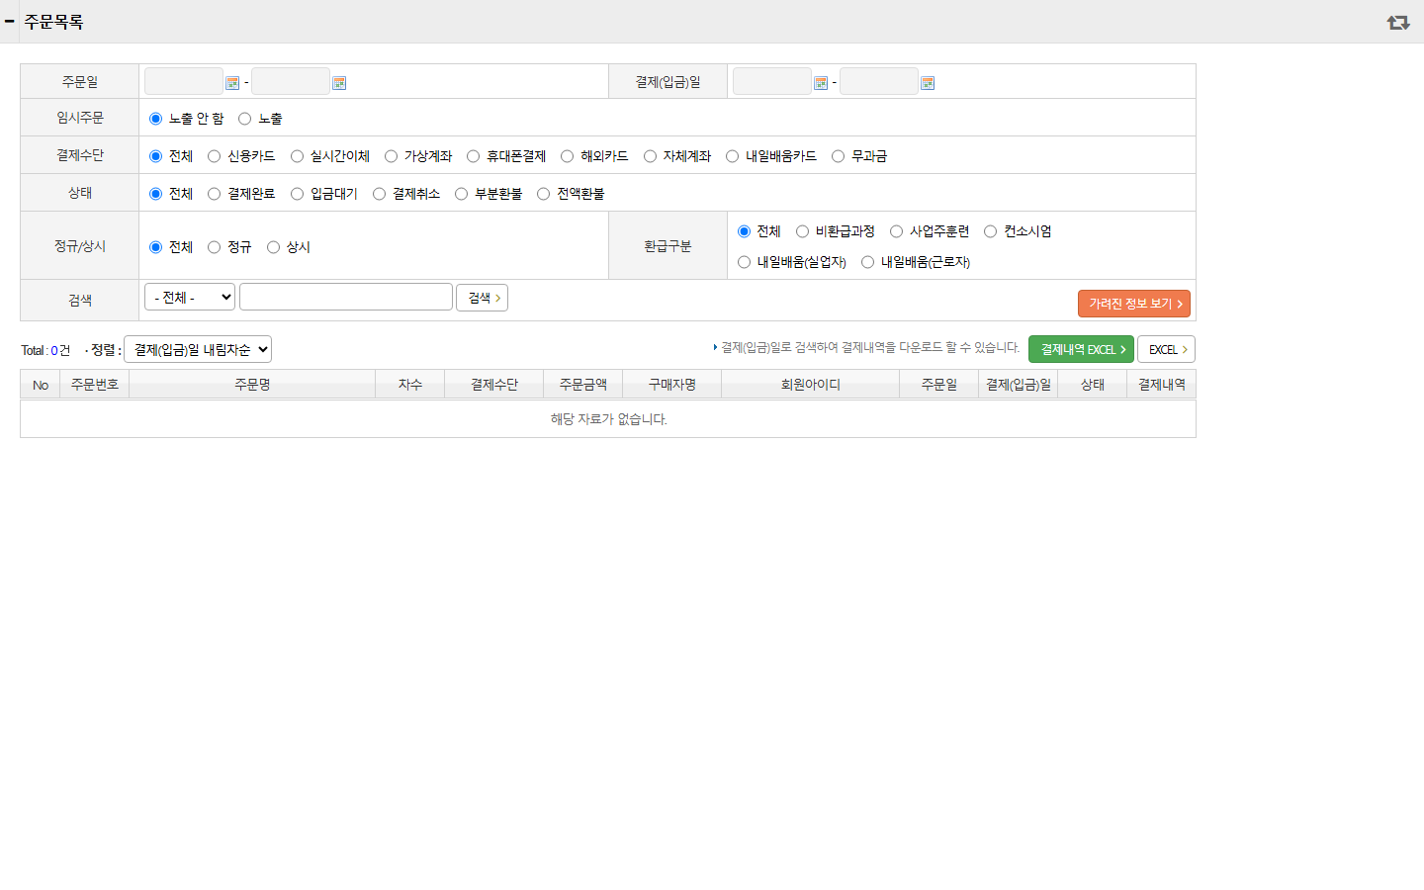The image size is (1424, 890).
Task: Click the 결제(입금)일 table column header
Action: click(1019, 385)
